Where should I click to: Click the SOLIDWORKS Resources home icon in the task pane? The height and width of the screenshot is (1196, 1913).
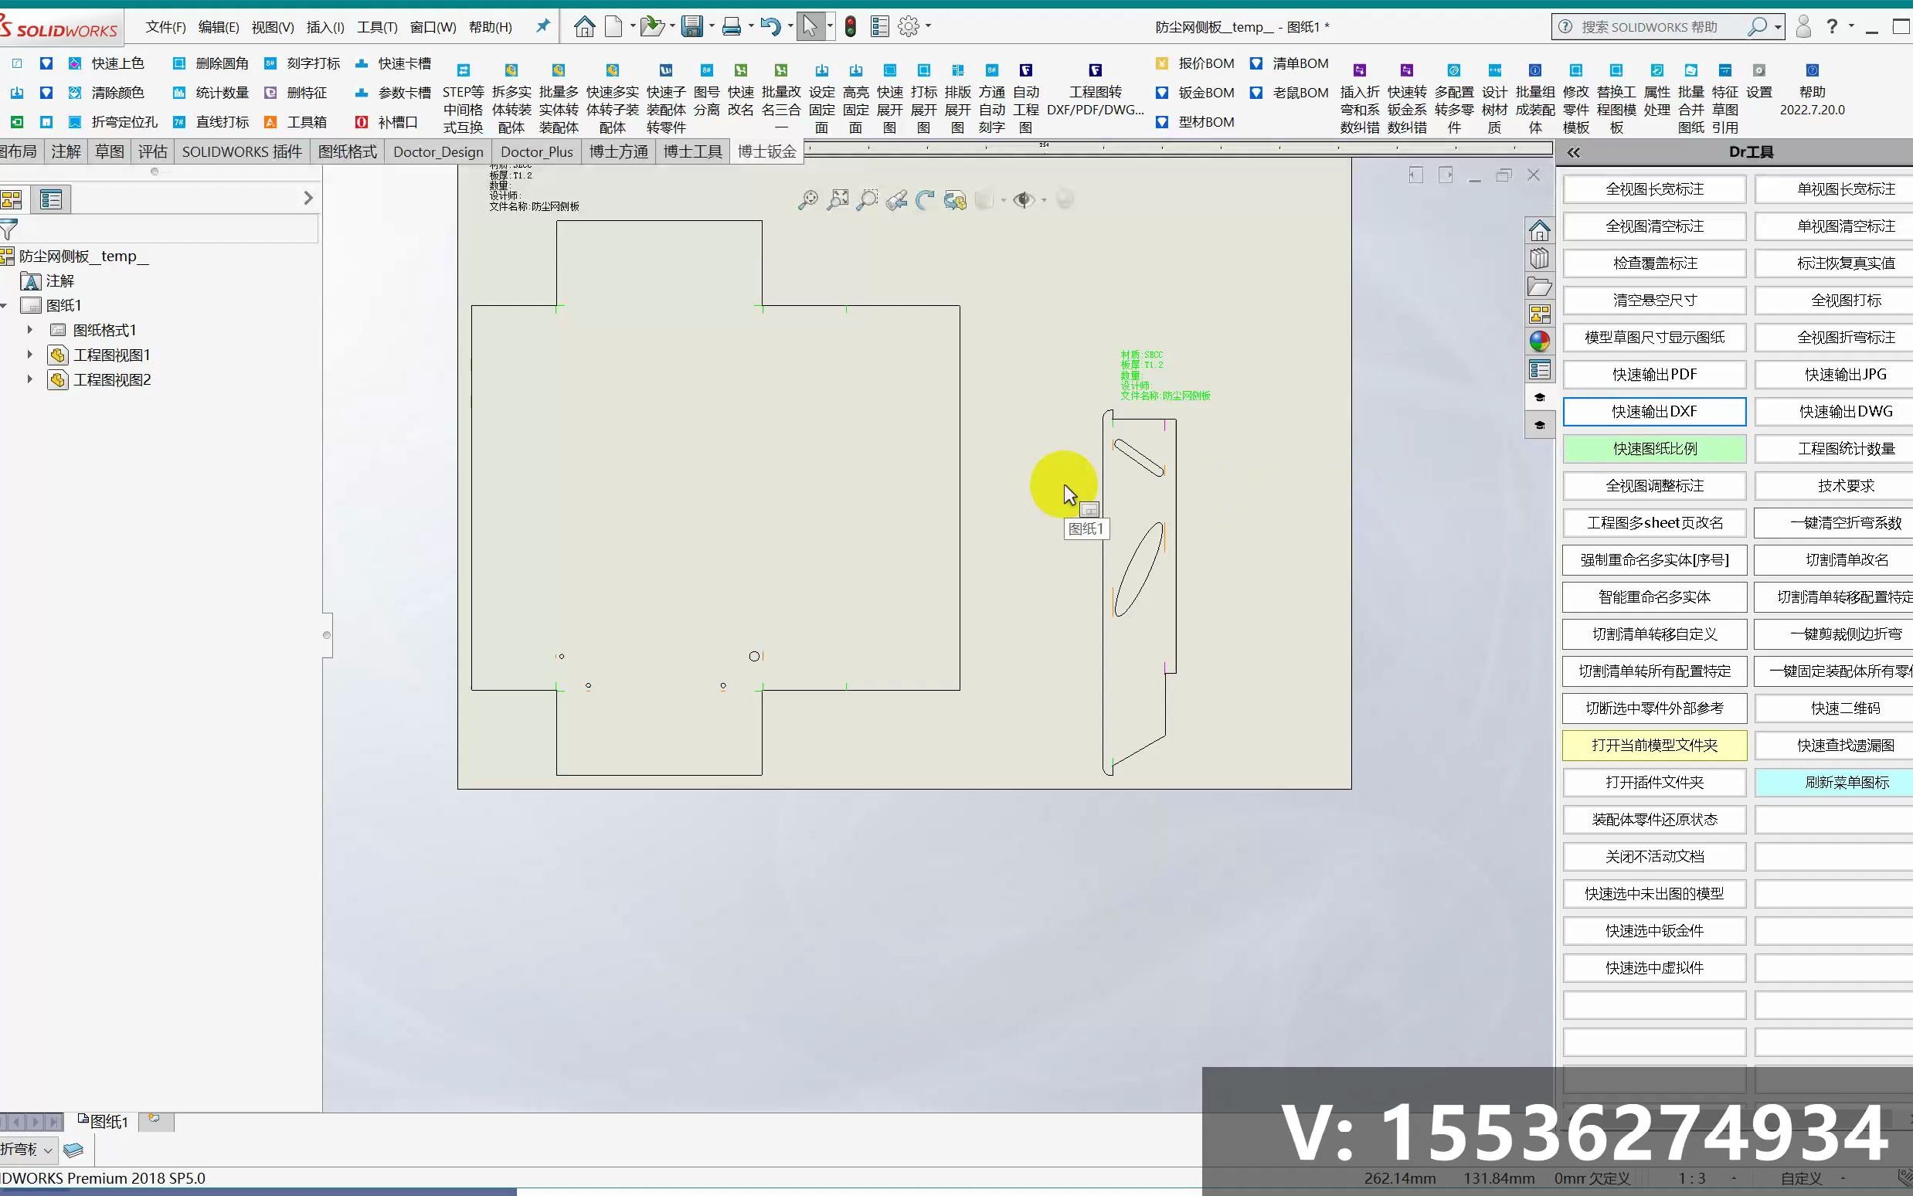pyautogui.click(x=1539, y=230)
